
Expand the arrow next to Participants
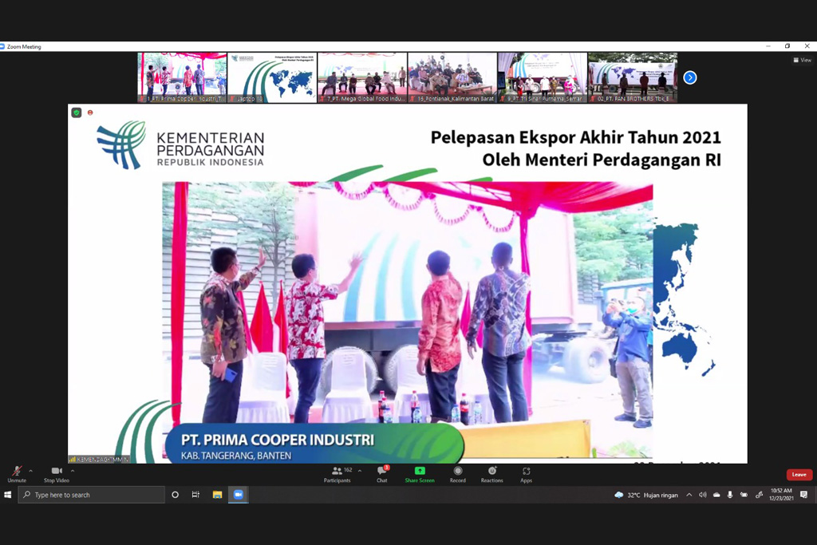pyautogui.click(x=360, y=471)
